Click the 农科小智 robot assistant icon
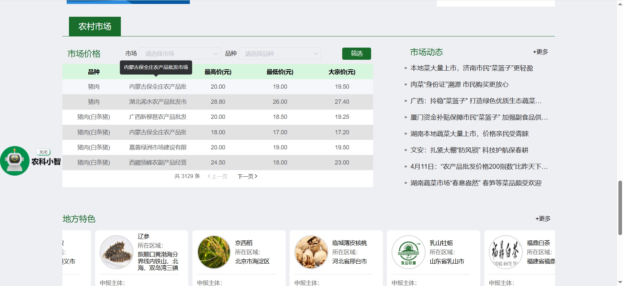The image size is (623, 286). pos(15,161)
